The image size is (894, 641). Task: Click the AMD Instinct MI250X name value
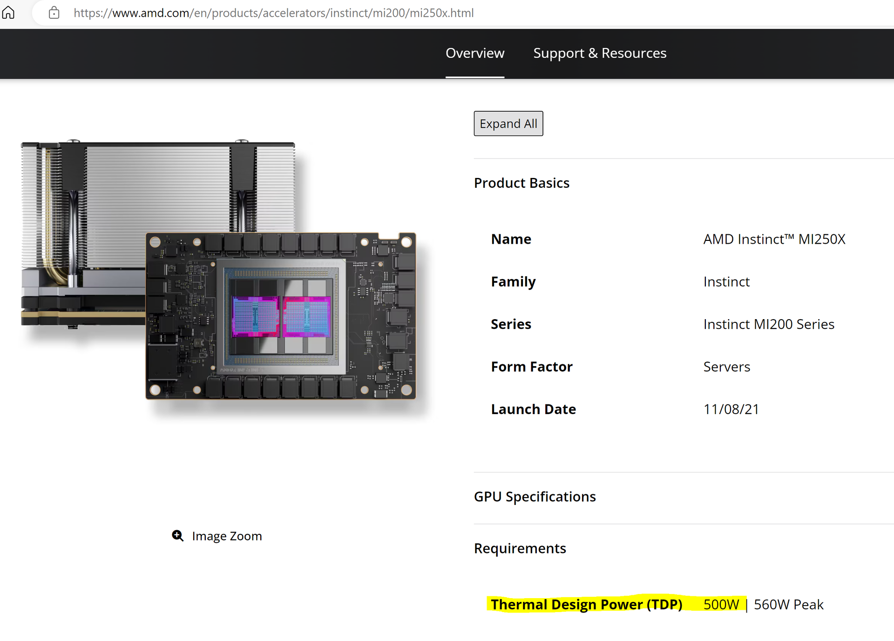click(774, 239)
